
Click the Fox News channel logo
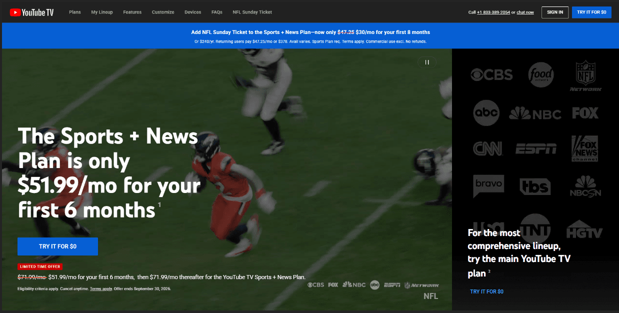pos(585,148)
